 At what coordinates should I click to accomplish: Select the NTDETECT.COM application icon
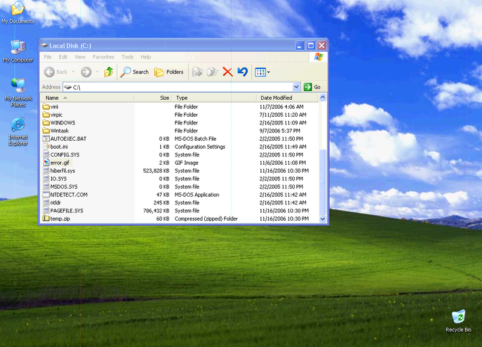pyautogui.click(x=46, y=194)
